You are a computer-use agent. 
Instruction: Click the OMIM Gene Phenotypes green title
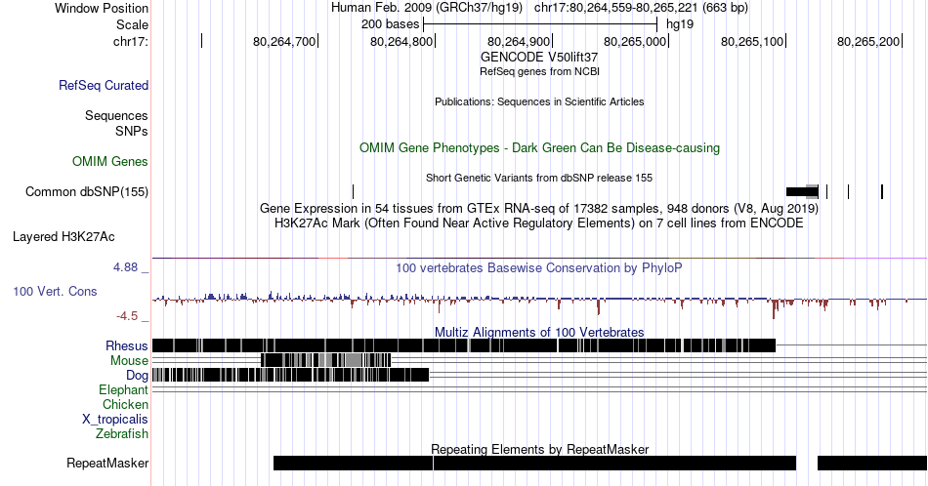point(539,147)
